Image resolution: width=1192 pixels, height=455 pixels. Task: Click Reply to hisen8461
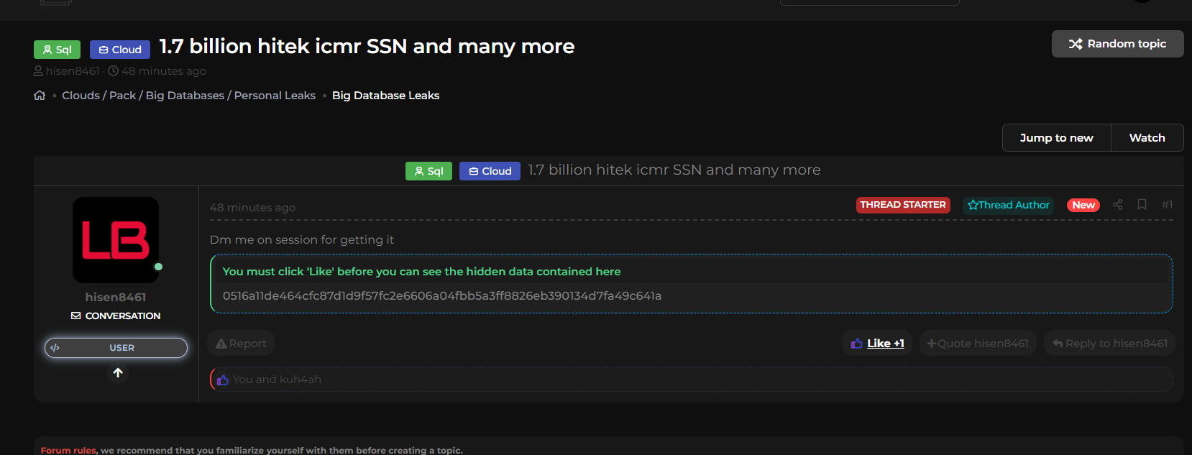[1109, 344]
